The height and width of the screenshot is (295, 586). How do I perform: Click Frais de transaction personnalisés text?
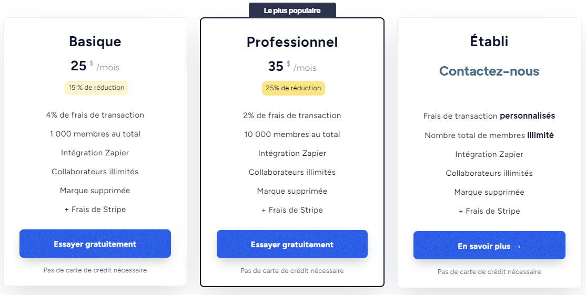(489, 116)
